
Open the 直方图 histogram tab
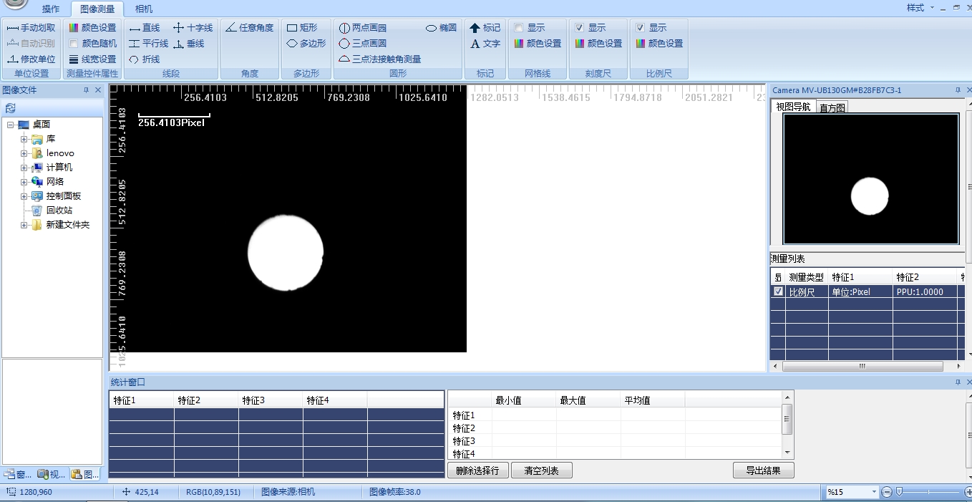[832, 107]
